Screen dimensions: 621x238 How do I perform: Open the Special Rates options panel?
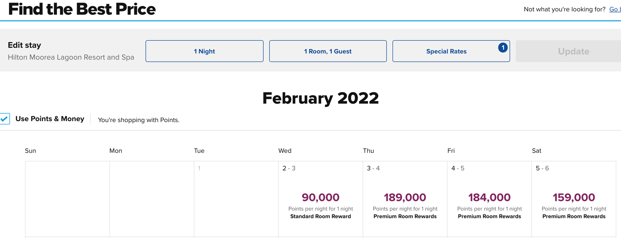[446, 51]
